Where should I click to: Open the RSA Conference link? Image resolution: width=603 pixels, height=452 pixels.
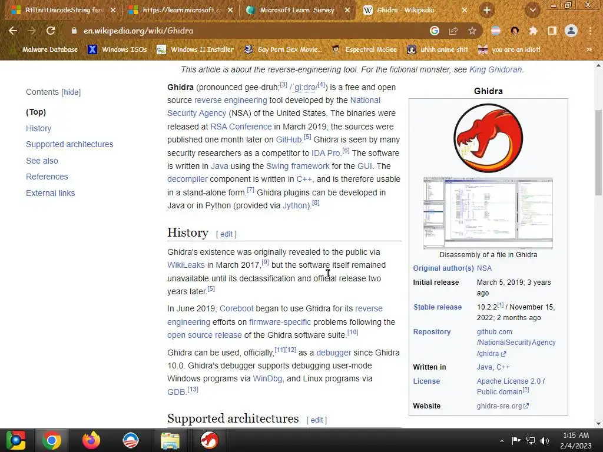(x=241, y=127)
